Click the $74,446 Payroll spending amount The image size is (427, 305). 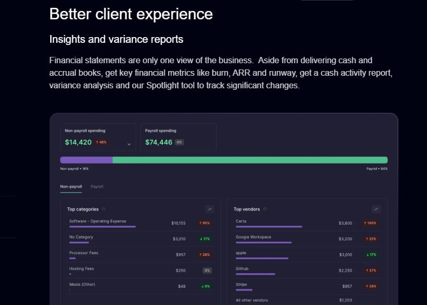159,142
